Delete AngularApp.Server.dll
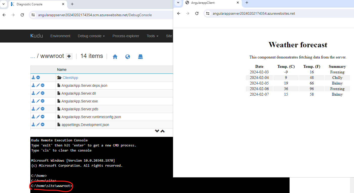The image size is (354, 193). click(x=43, y=93)
